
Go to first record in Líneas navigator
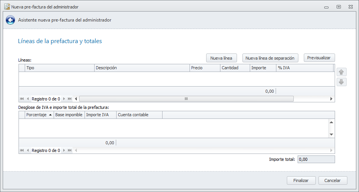[22, 99]
